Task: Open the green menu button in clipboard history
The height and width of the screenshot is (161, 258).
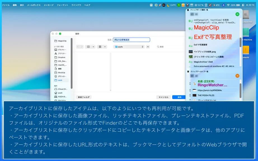Action: coord(237,14)
